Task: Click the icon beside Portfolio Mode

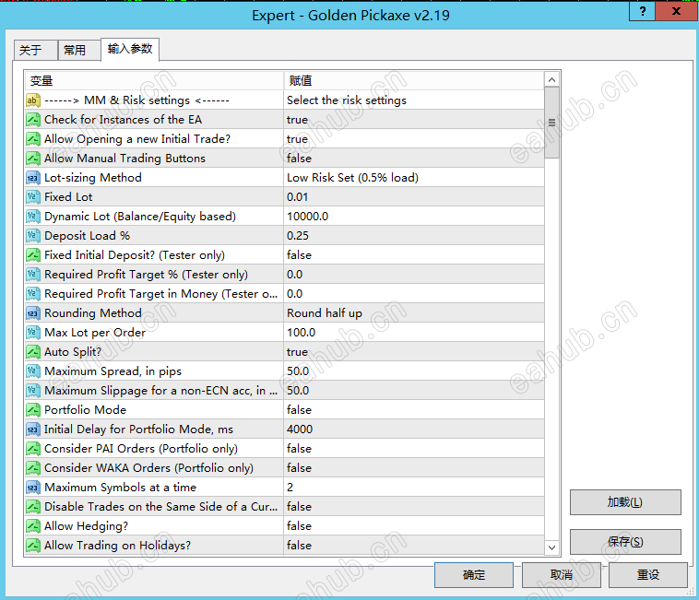Action: 33,410
